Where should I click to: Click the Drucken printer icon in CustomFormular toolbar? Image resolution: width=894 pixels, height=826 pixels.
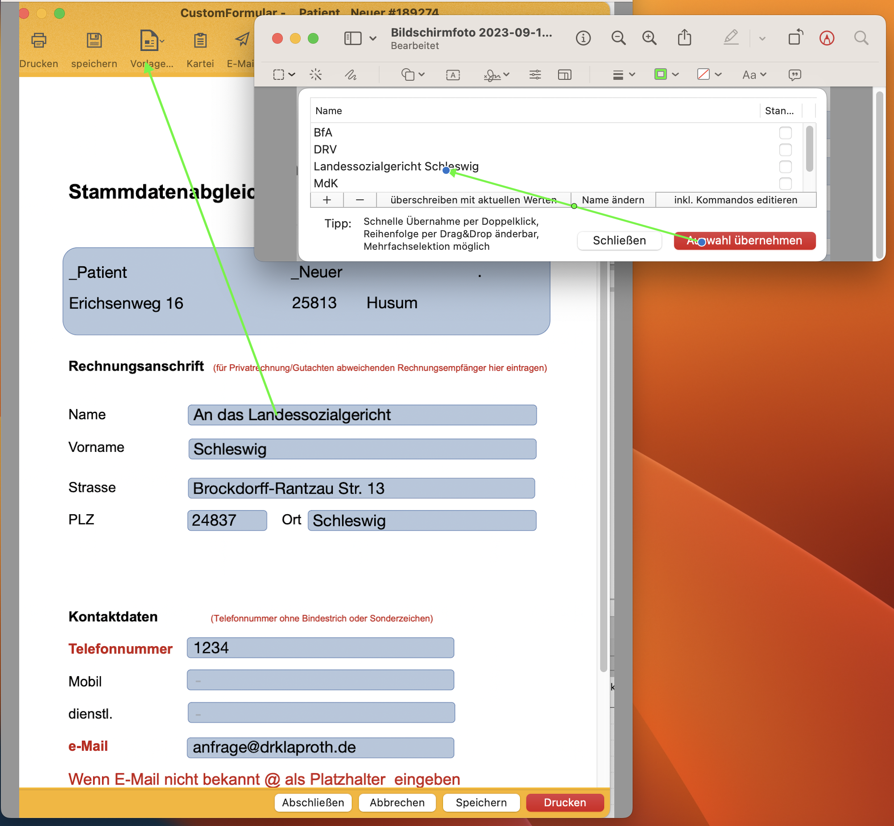tap(39, 40)
